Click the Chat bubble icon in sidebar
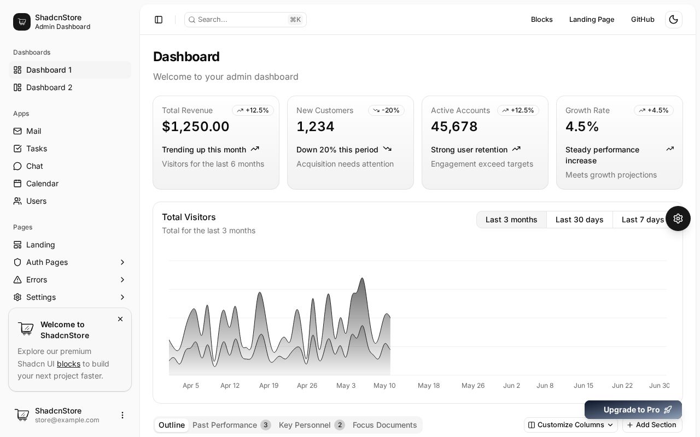 click(17, 166)
